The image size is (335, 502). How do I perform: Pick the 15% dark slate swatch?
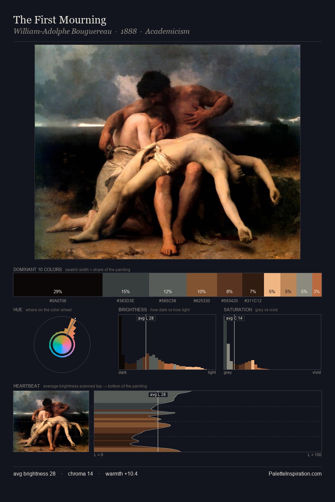[126, 285]
